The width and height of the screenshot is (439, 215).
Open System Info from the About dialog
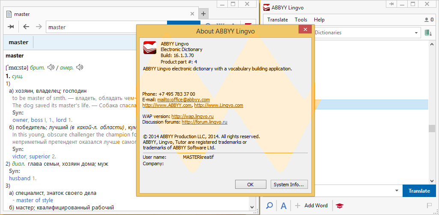pyautogui.click(x=289, y=185)
